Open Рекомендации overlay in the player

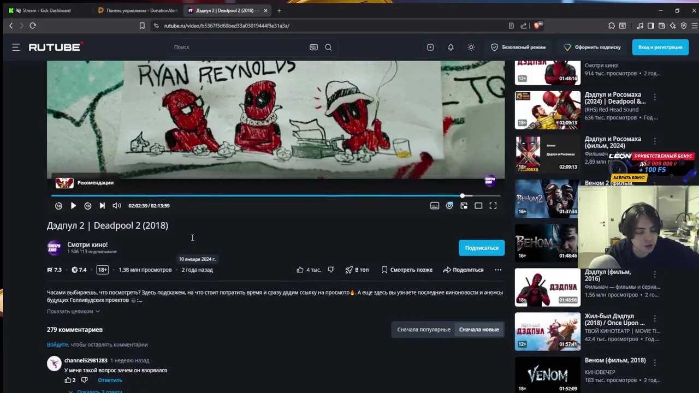(x=85, y=183)
